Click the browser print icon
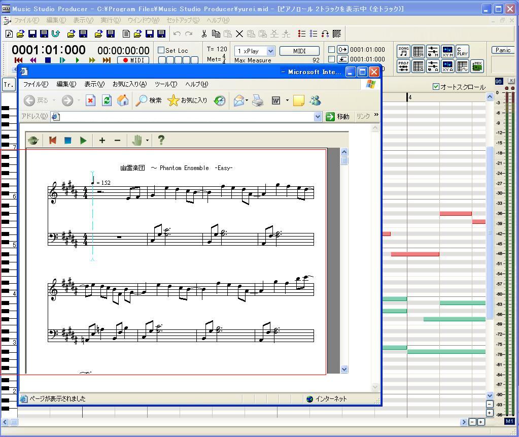Viewport: 519px width, 437px height. point(258,100)
